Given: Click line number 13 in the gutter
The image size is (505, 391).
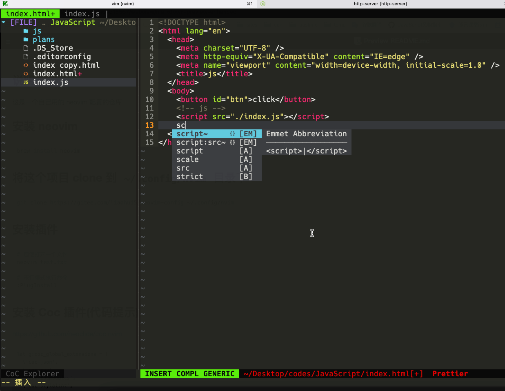Looking at the screenshot, I should click(x=149, y=125).
